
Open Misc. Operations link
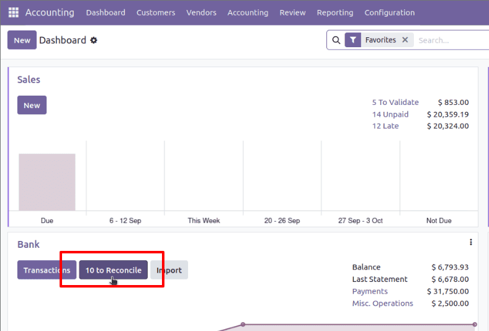(x=383, y=304)
